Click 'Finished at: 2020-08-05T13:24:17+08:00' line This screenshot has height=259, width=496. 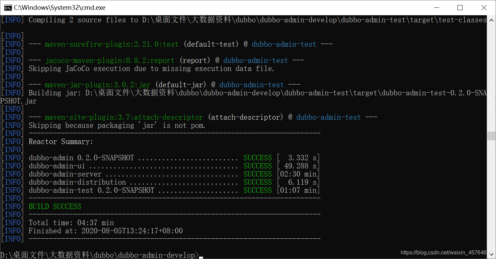106,231
